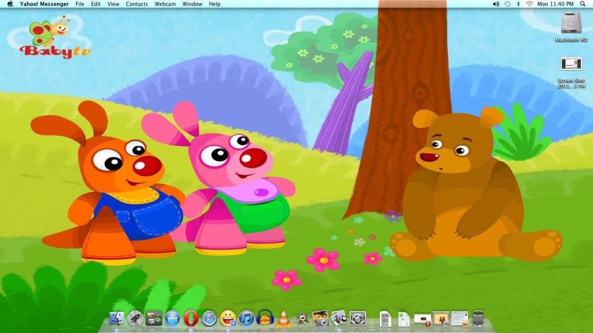Click the Bluetooth menu bar icon

pos(518,4)
